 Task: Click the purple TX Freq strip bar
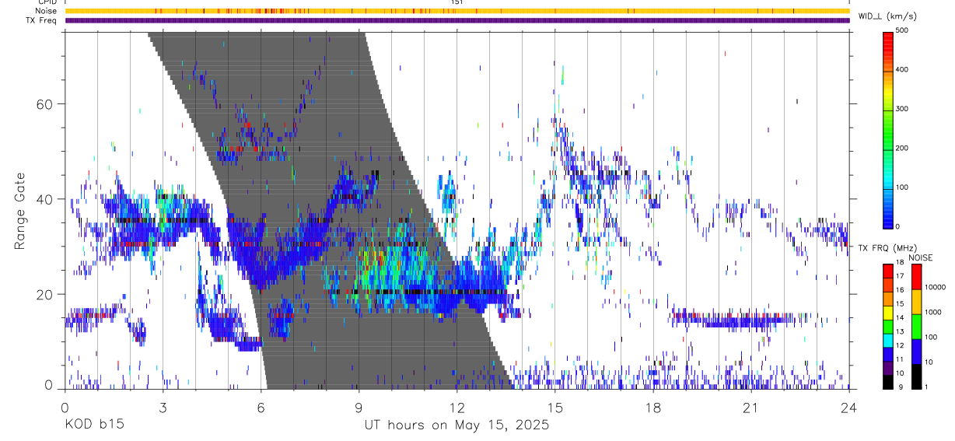point(457,20)
